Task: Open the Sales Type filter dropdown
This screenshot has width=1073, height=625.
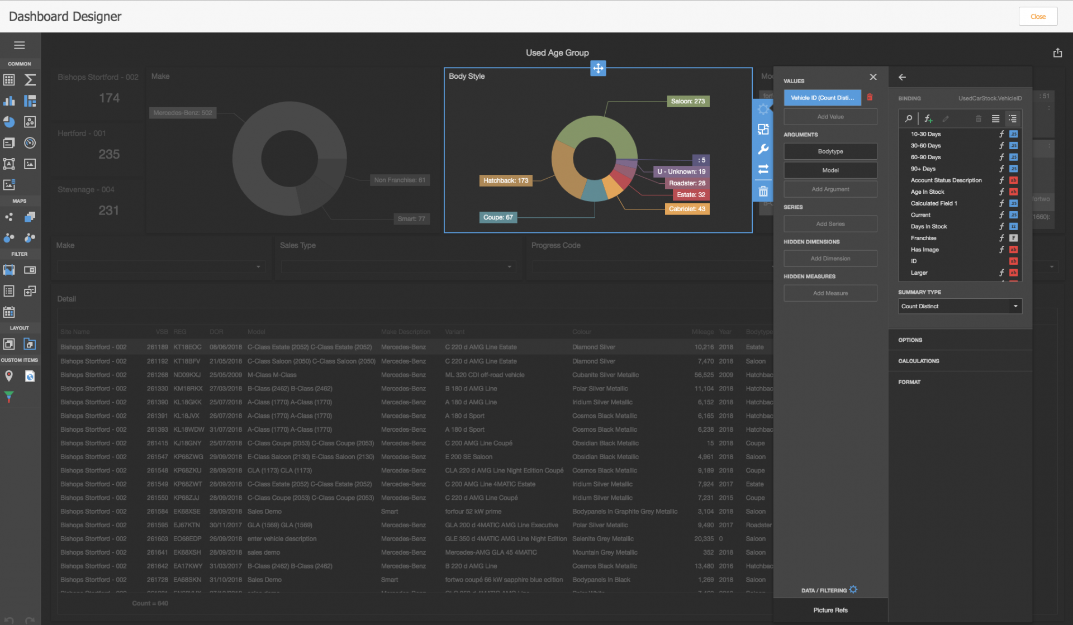Action: pos(509,267)
